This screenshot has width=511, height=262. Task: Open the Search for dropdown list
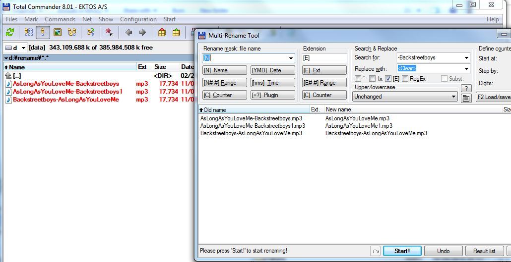[466, 58]
